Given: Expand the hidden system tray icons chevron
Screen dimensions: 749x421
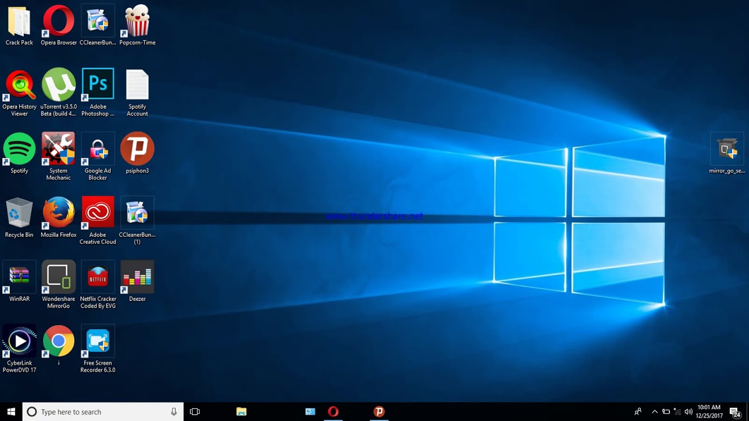Looking at the screenshot, I should click(x=654, y=412).
